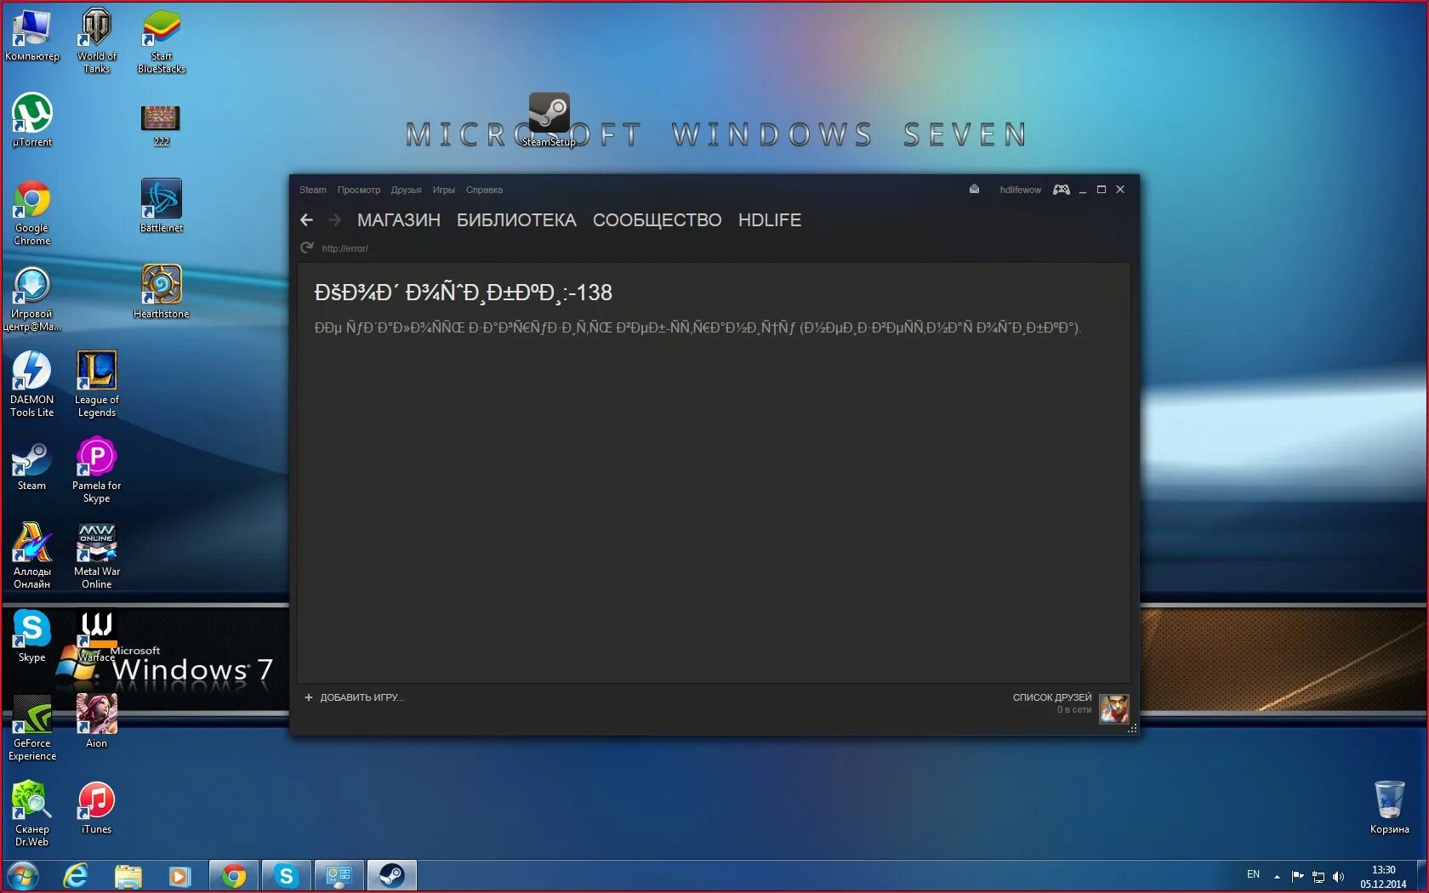This screenshot has height=893, width=1429.
Task: Switch to Steam on the taskbar
Action: coord(391,876)
